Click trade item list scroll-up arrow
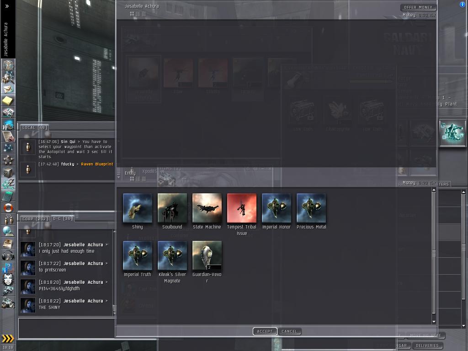Image resolution: width=468 pixels, height=351 pixels. [x=434, y=190]
